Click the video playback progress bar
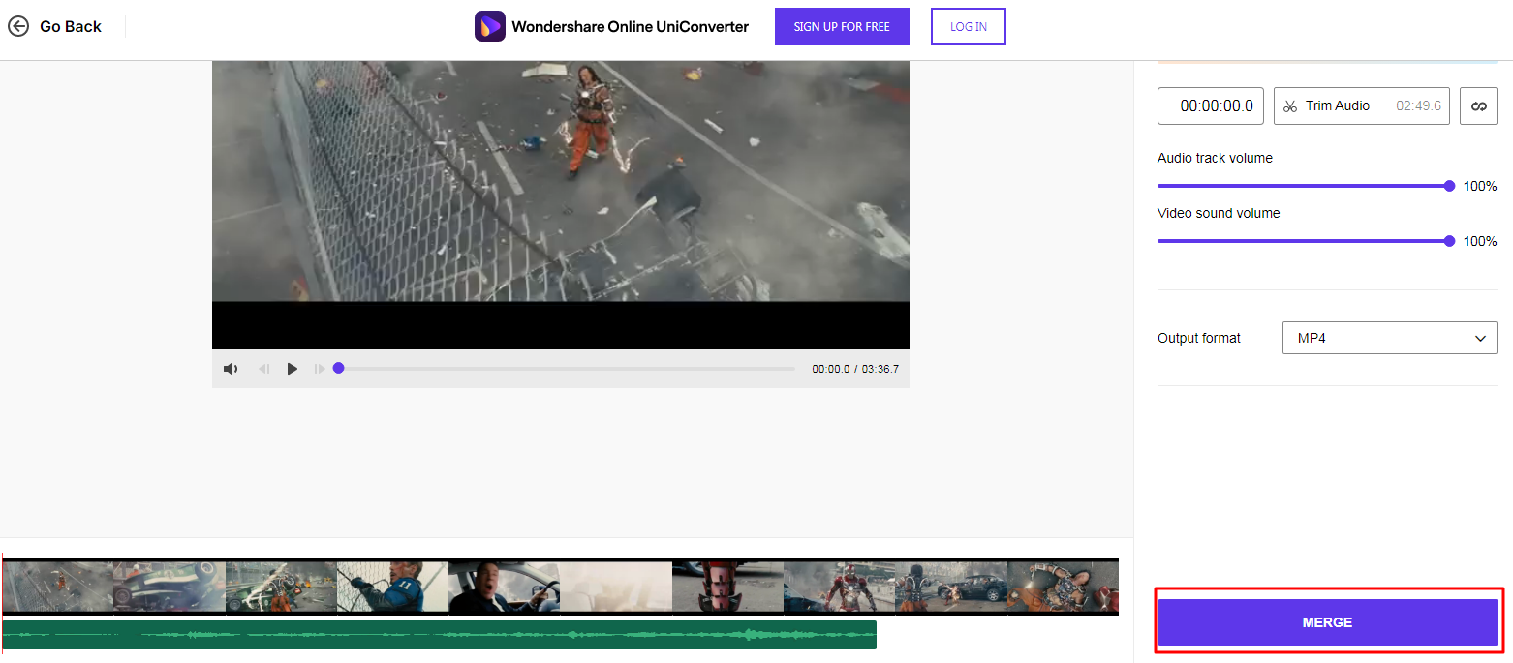This screenshot has width=1513, height=663. pyautogui.click(x=565, y=369)
